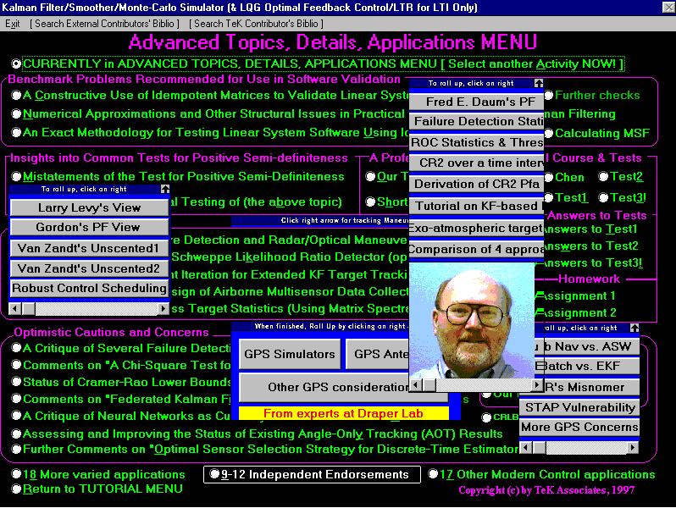676x508 pixels.
Task: Click the GPS Simulators button
Action: [290, 354]
